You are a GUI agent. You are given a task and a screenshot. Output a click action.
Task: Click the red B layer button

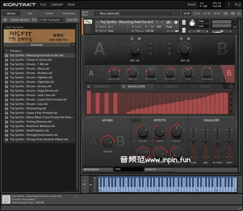click(229, 73)
